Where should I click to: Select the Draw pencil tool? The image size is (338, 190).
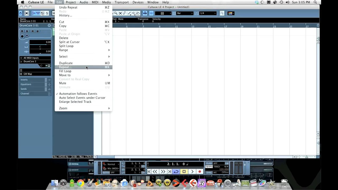[x=125, y=13]
